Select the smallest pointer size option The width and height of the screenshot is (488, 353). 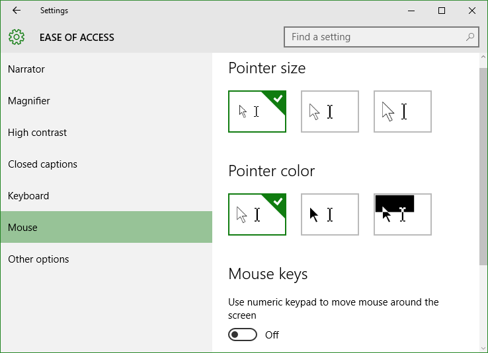[x=257, y=112]
